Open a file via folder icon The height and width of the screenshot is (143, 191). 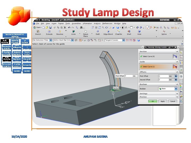[x=47, y=28]
